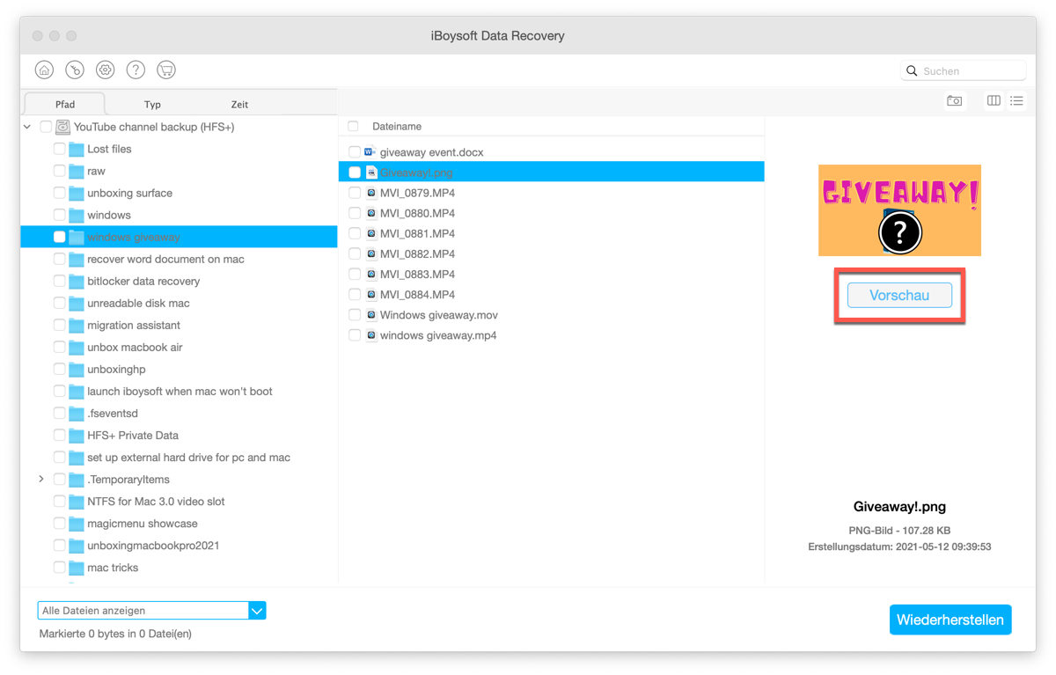
Task: Open help via question mark icon
Action: (x=136, y=70)
